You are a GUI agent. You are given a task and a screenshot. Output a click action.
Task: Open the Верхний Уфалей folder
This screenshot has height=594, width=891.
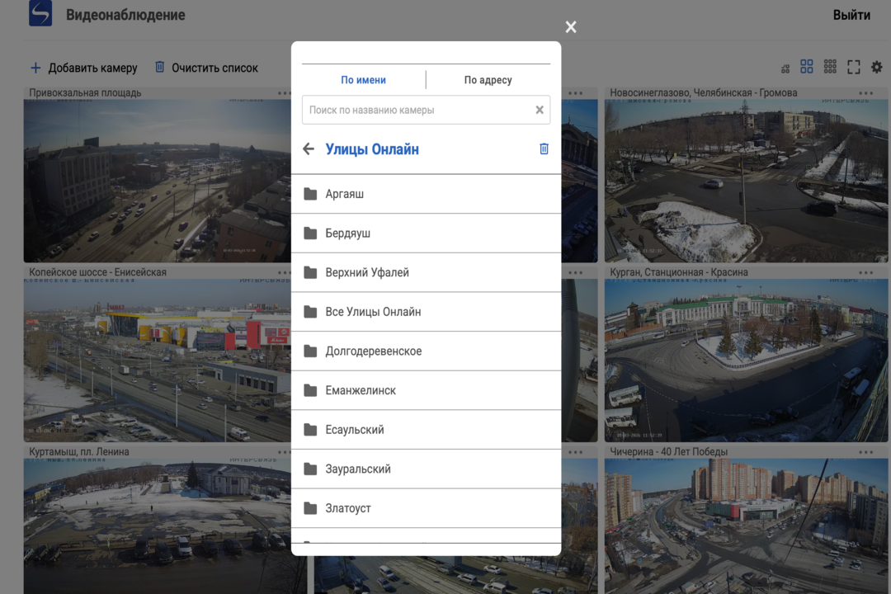pyautogui.click(x=427, y=272)
